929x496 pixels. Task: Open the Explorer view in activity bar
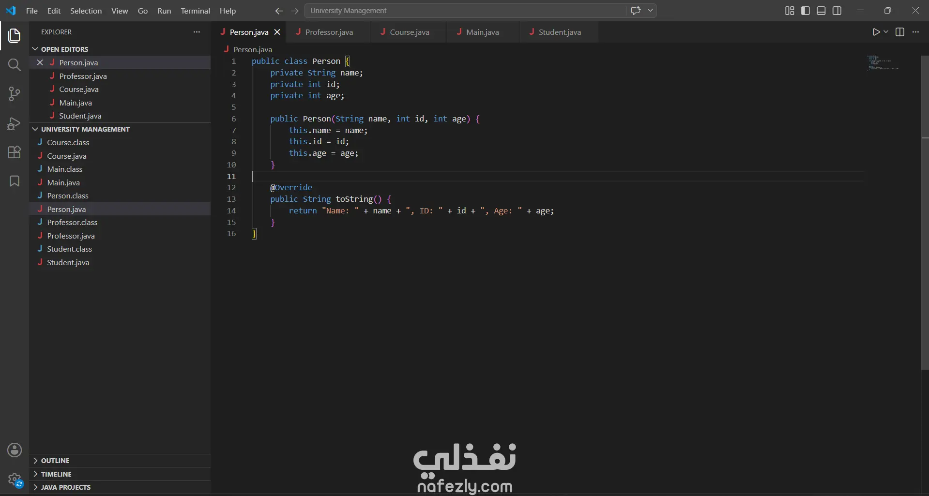15,35
